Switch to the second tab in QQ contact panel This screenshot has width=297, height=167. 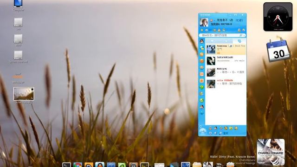pos(226,41)
